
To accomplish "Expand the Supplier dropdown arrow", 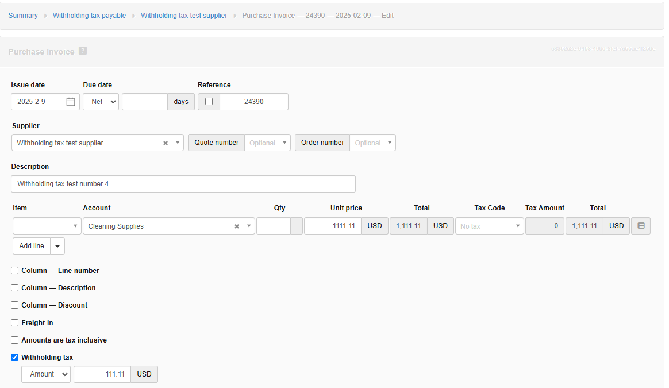I will pyautogui.click(x=178, y=143).
